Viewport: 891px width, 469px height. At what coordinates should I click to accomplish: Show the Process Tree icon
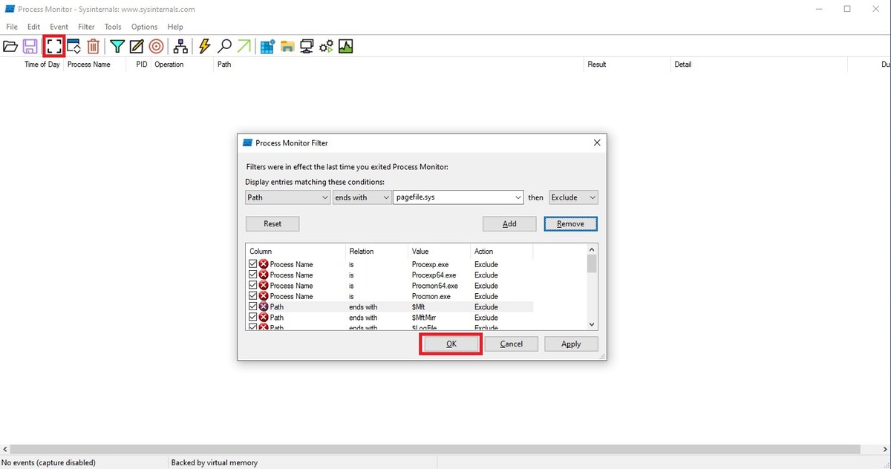[x=180, y=47]
